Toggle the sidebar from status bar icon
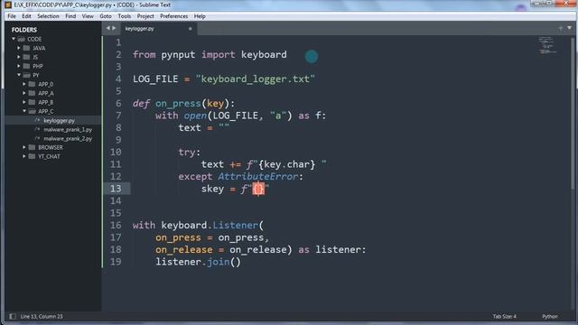The width and height of the screenshot is (578, 325). pos(12,316)
